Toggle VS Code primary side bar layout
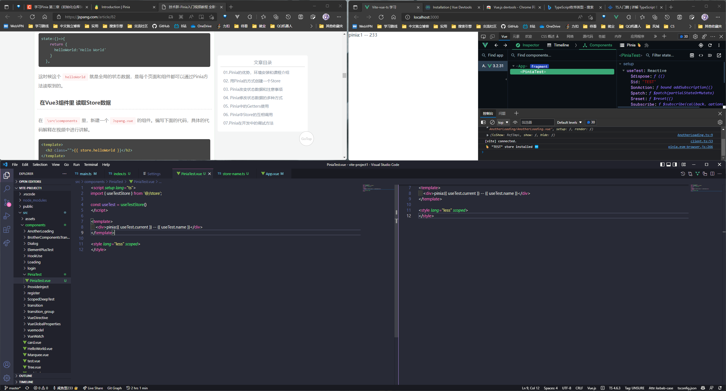 [662, 164]
